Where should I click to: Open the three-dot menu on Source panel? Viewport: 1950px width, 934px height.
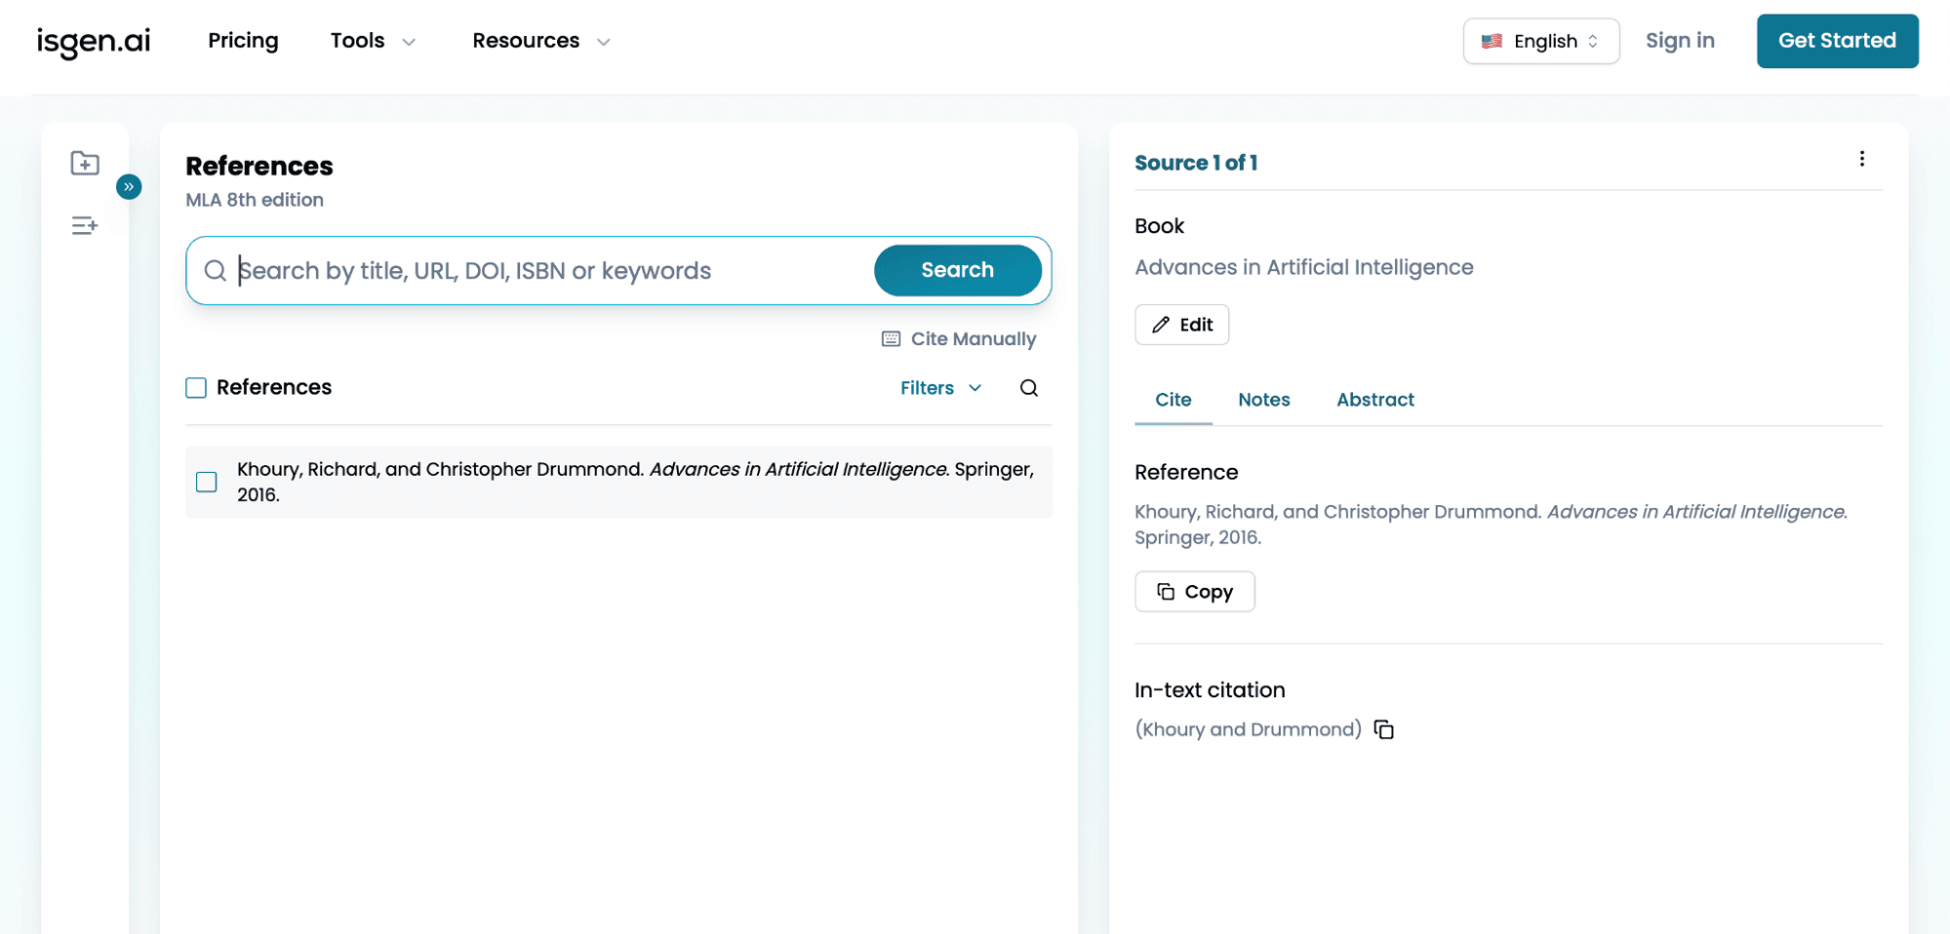[x=1862, y=158]
